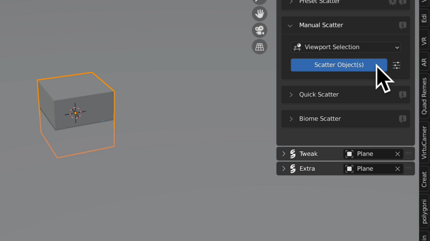
Task: Click Plane field in Tweak row
Action: click(372, 154)
